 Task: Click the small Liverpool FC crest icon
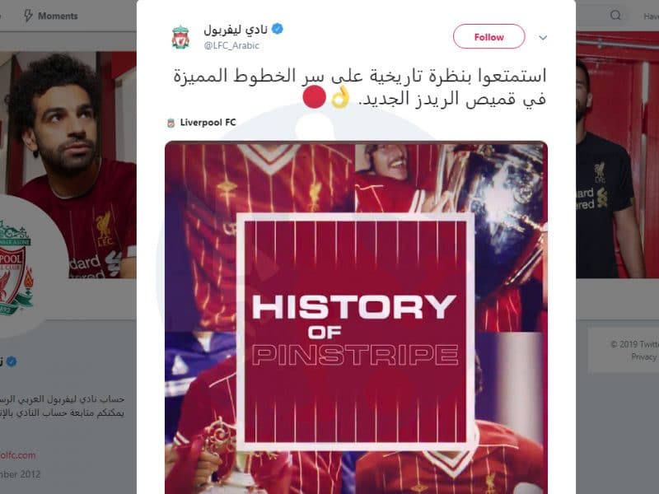click(171, 123)
